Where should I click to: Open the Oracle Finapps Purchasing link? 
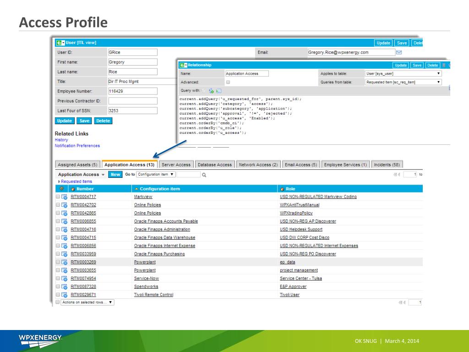159,254
